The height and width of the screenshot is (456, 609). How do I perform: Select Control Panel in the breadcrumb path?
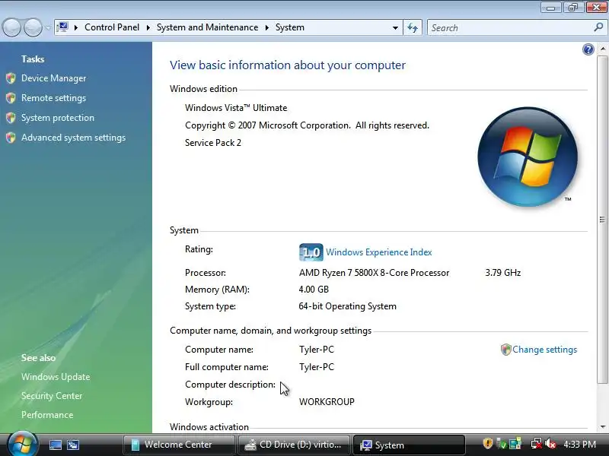(x=112, y=27)
